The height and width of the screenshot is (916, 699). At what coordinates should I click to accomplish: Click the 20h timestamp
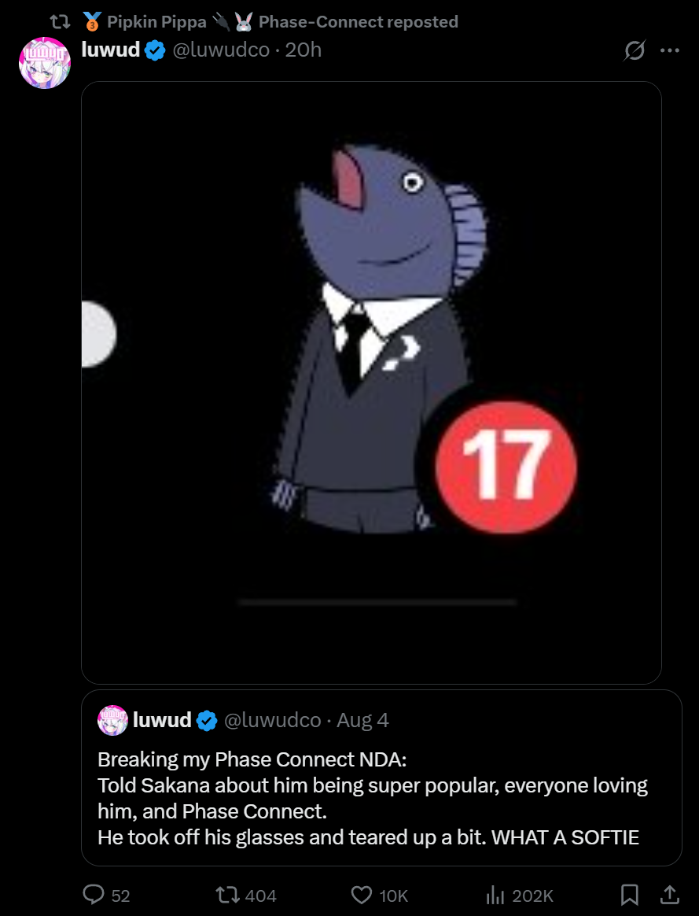pyautogui.click(x=303, y=50)
